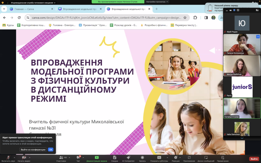Minimize the video panel with dash icon
The image size is (261, 163).
(x=227, y=10)
